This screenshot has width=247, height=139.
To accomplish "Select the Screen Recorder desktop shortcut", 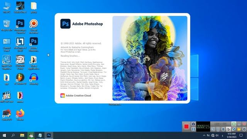I will pos(34,27).
